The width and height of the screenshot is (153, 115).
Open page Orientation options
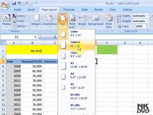coord(50,21)
